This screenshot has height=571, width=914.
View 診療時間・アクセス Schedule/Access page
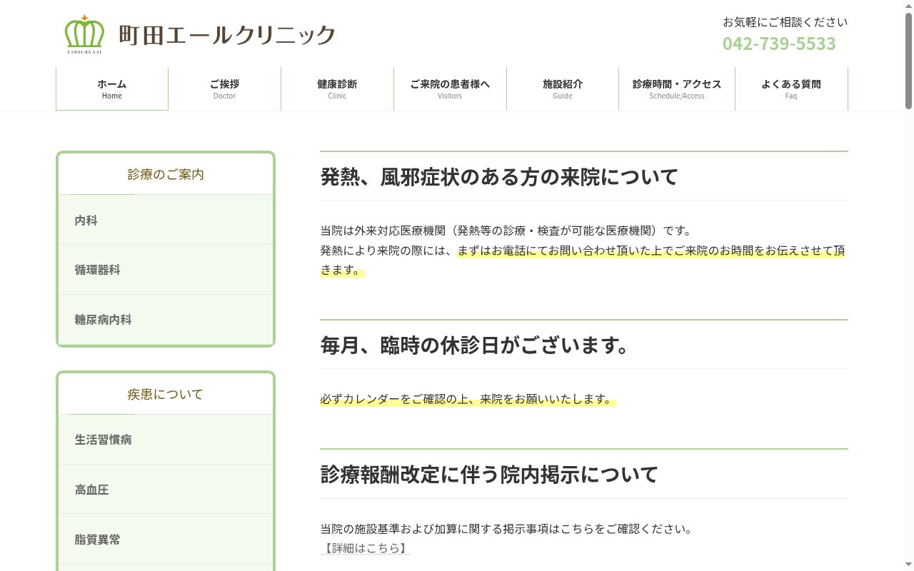point(677,89)
